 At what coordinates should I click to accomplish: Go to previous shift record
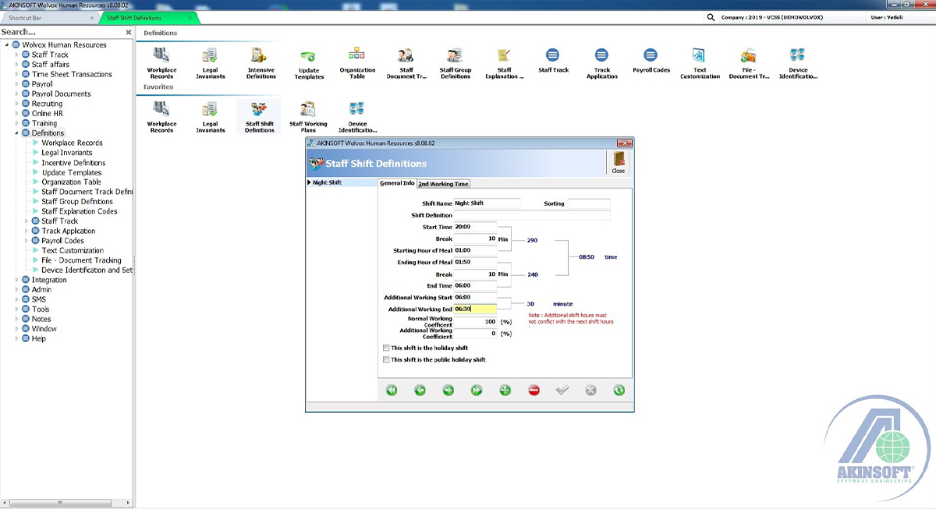[x=420, y=390]
